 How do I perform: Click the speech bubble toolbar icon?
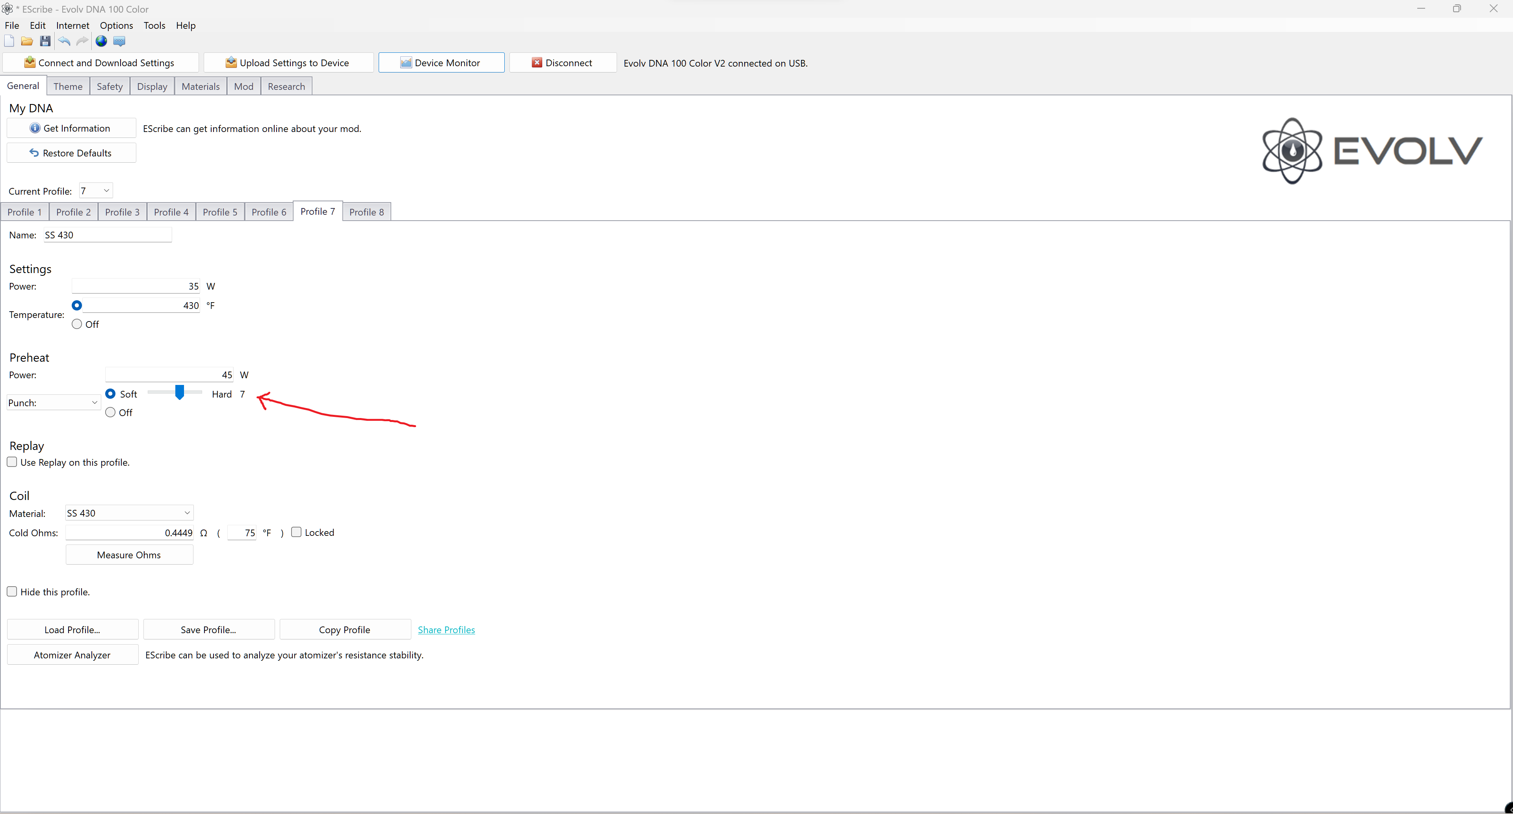click(119, 41)
